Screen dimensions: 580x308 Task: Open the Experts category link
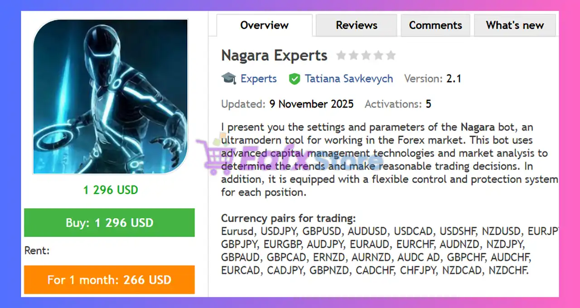click(258, 79)
